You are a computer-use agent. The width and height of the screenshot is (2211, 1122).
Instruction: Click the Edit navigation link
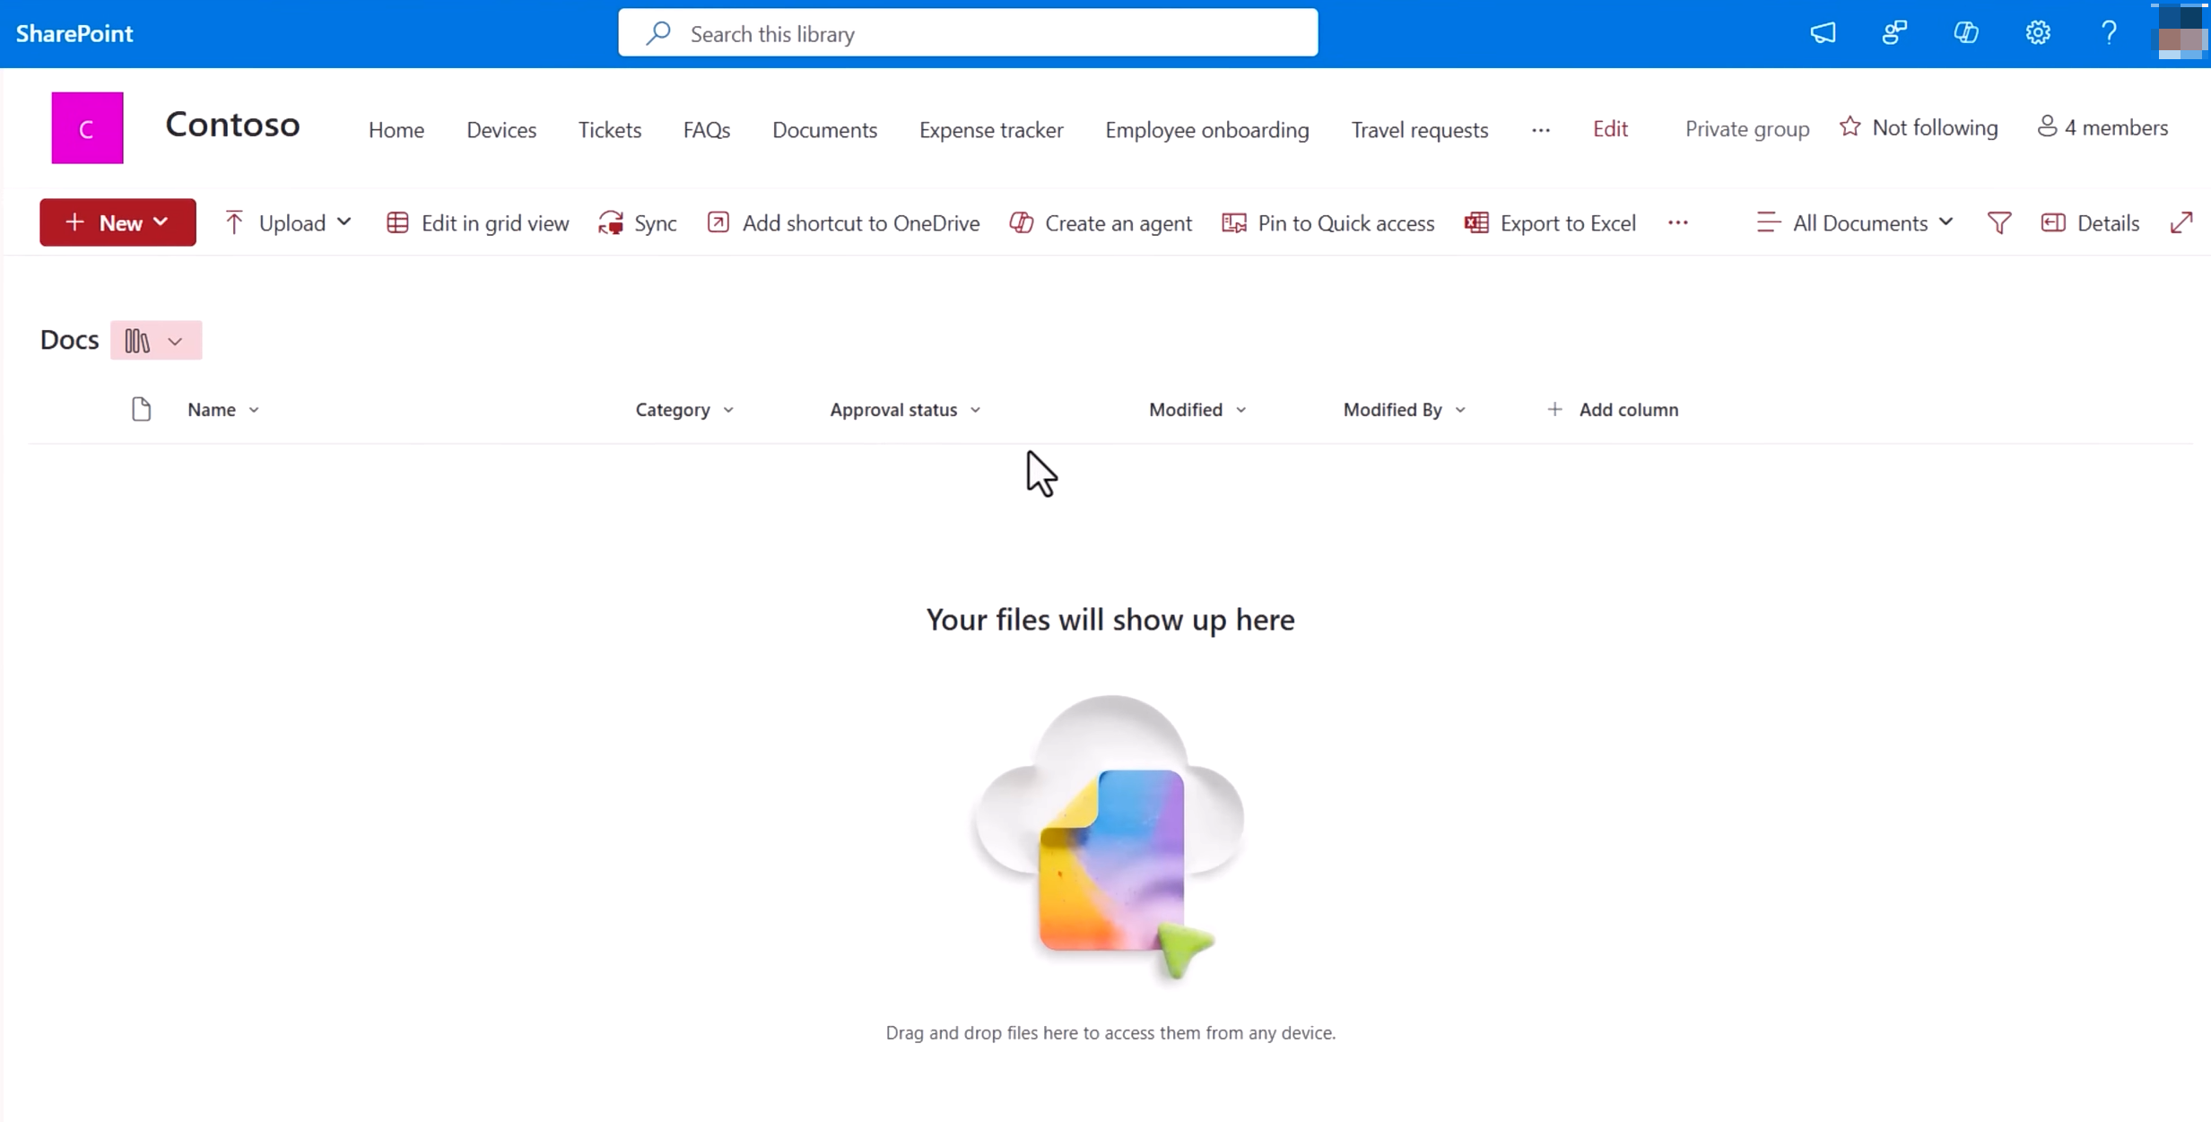point(1610,129)
